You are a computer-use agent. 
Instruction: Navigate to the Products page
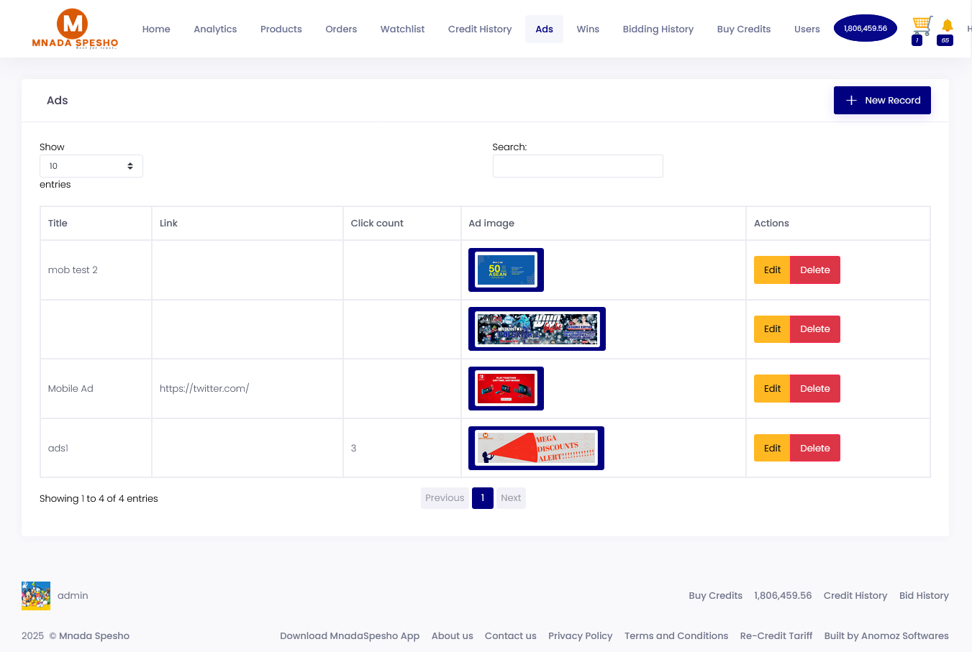(x=281, y=29)
